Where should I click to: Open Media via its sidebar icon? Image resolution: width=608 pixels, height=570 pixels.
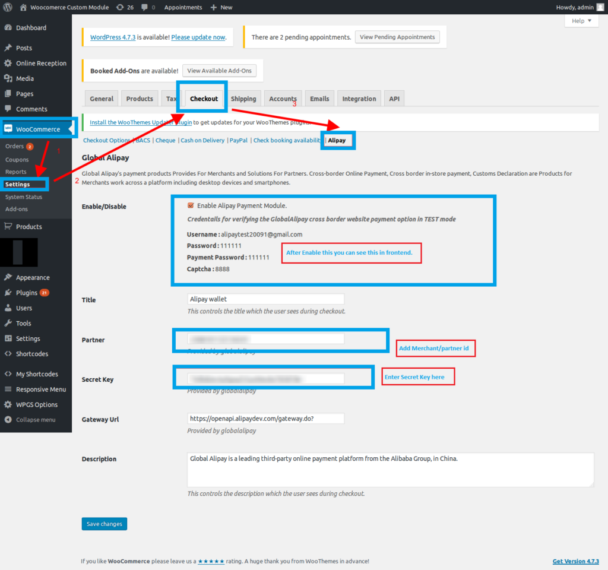(x=8, y=78)
